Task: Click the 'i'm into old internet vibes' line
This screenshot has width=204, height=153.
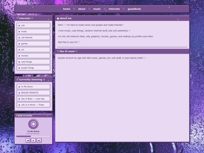Action: point(105,36)
